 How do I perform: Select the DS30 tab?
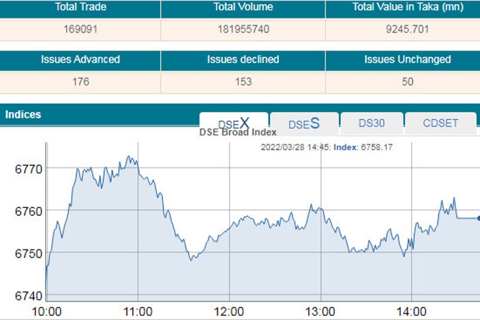(x=371, y=123)
